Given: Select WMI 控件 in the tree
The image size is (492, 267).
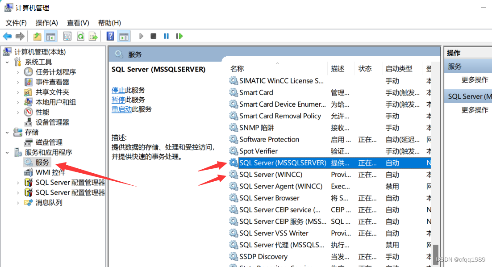Looking at the screenshot, I should pyautogui.click(x=50, y=172).
